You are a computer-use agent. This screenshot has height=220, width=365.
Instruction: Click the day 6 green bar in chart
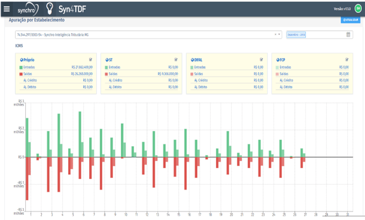[x=80, y=134]
